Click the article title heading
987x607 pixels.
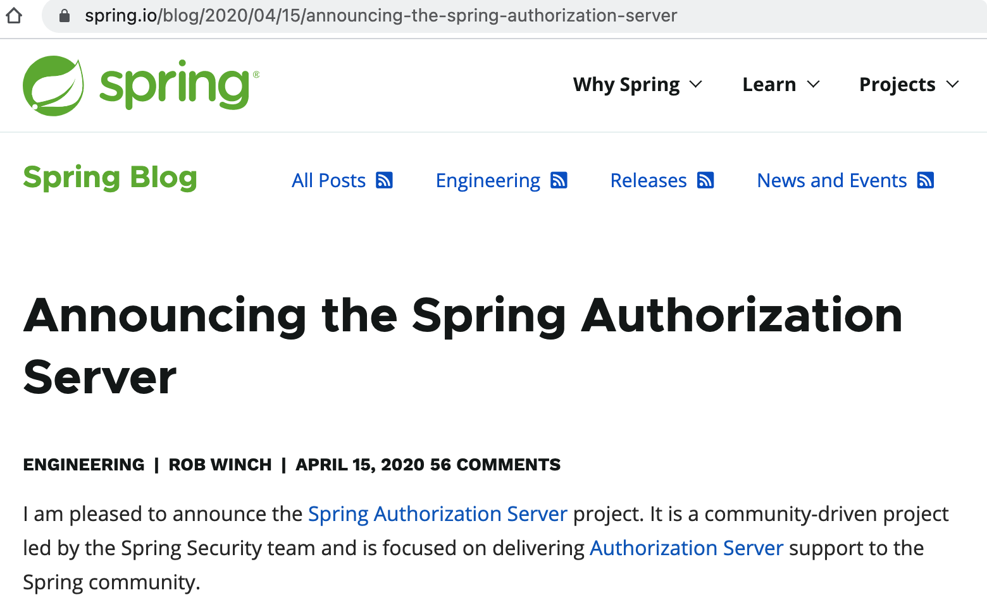pos(462,346)
